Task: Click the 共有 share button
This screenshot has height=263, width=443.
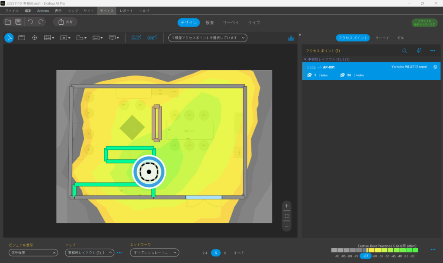Action: tap(65, 22)
